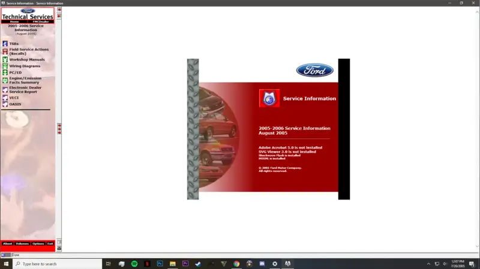This screenshot has width=480, height=269.
Task: Click the Ford logo in the splash image
Action: click(314, 70)
